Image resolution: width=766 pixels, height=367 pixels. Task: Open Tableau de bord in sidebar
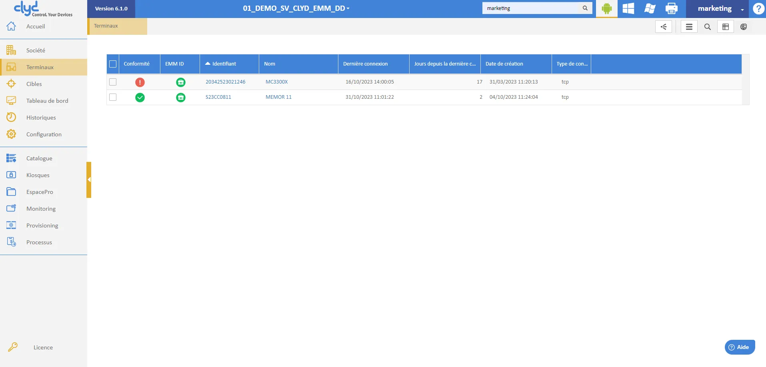tap(44, 101)
